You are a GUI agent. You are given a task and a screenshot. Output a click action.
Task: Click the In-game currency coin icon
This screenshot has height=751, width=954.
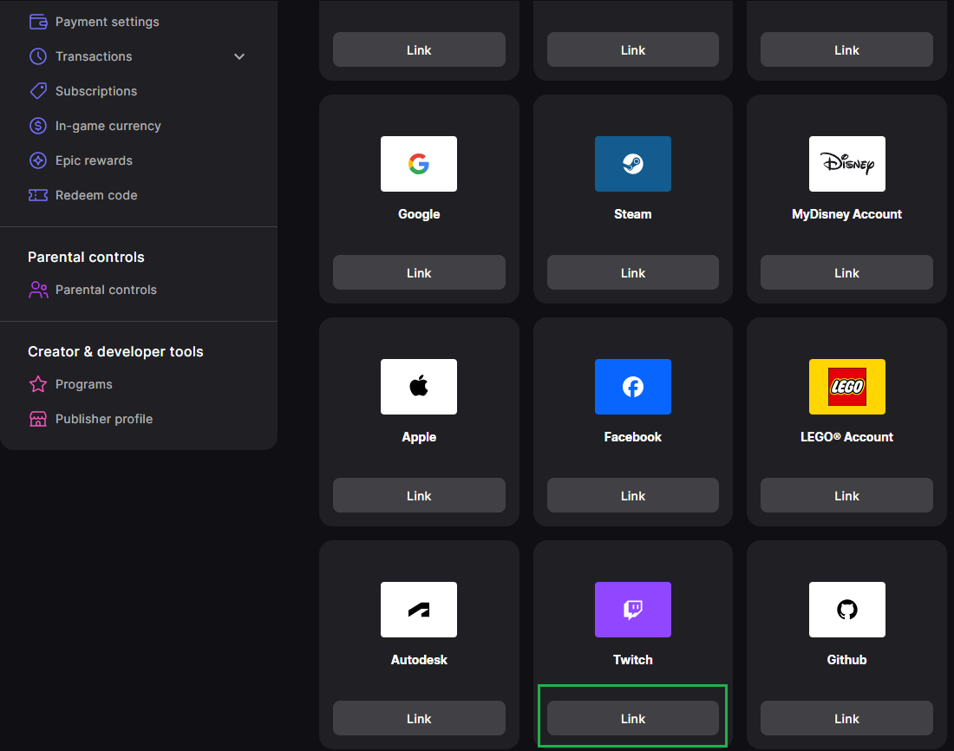point(38,126)
